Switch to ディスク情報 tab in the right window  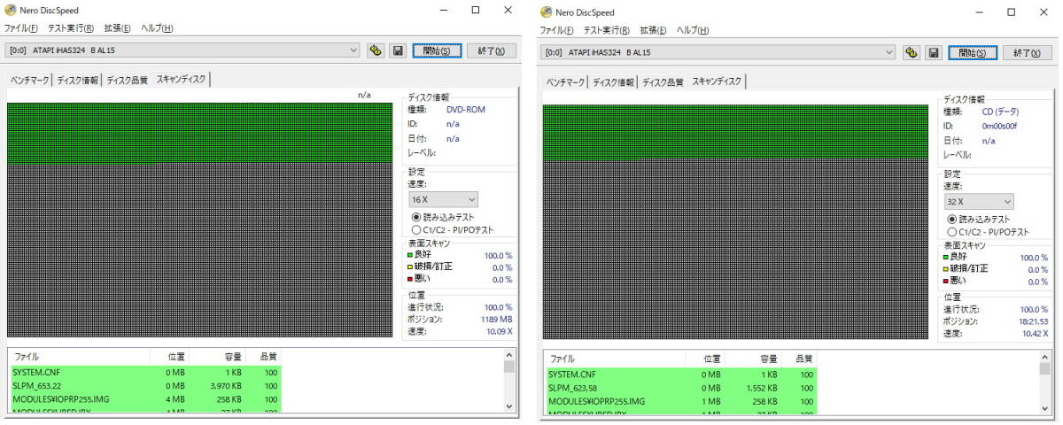tap(613, 82)
